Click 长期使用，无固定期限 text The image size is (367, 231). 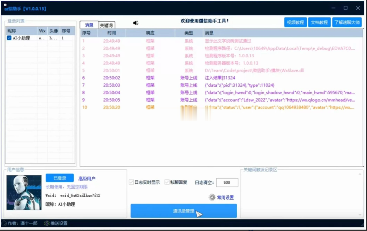click(66, 187)
